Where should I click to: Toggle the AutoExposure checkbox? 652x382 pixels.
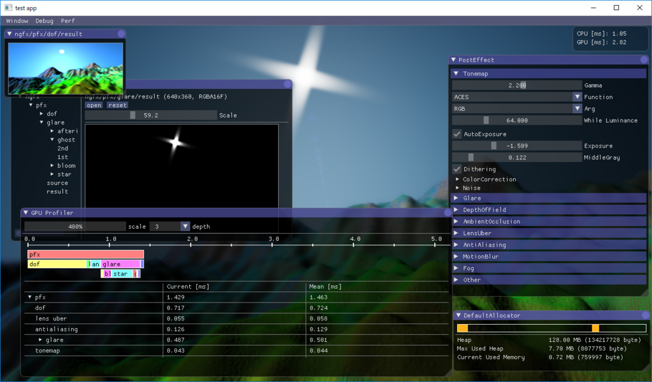tap(457, 134)
